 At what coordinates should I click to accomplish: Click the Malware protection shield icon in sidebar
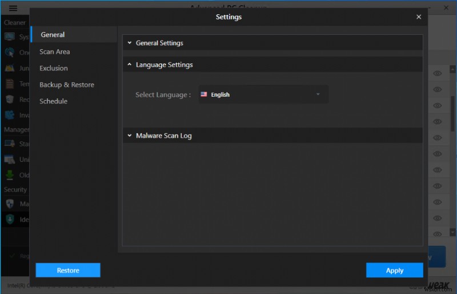[10, 204]
